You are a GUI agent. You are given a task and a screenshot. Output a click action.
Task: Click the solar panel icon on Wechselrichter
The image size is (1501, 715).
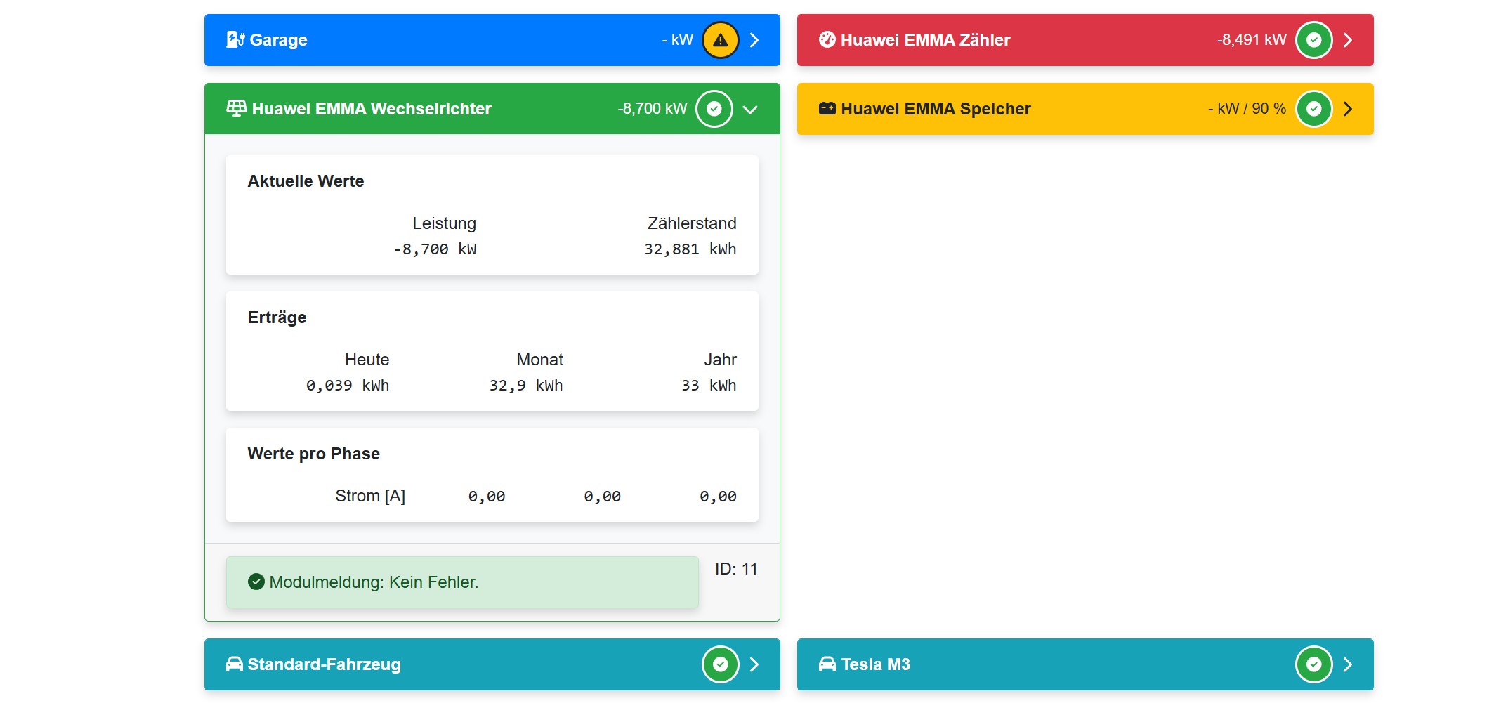click(237, 109)
